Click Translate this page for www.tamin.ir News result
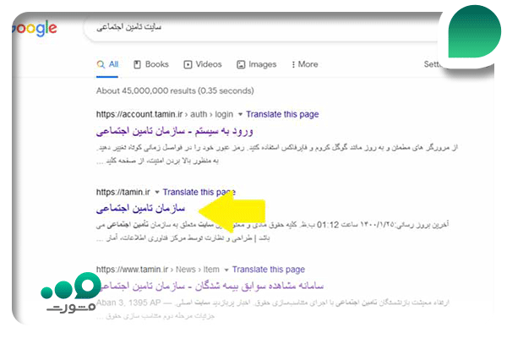The image size is (507, 338). coord(269,270)
